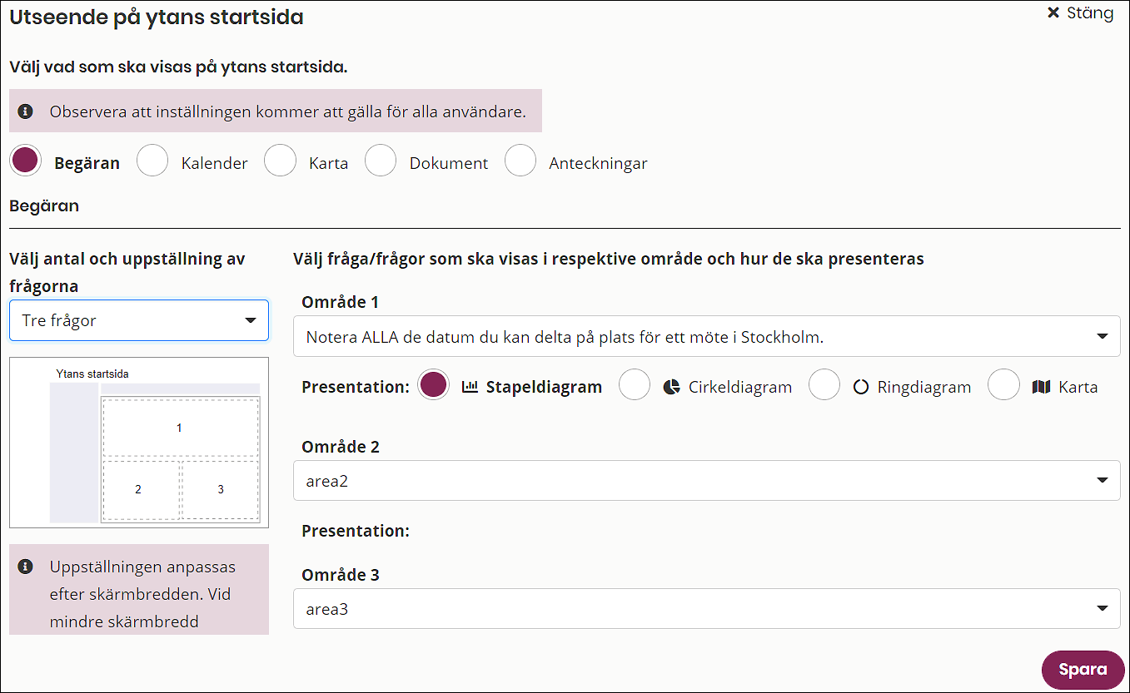This screenshot has width=1130, height=693.
Task: Select the Dokument radio button
Action: pyautogui.click(x=381, y=161)
